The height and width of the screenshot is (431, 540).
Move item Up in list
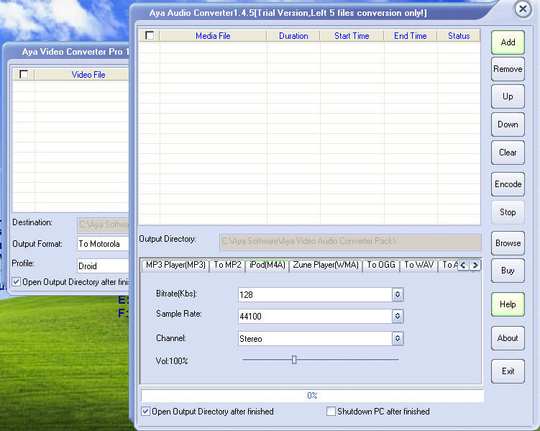click(508, 96)
